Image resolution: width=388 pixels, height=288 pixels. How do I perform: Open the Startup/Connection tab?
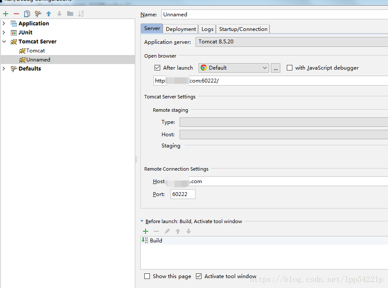[x=243, y=29]
